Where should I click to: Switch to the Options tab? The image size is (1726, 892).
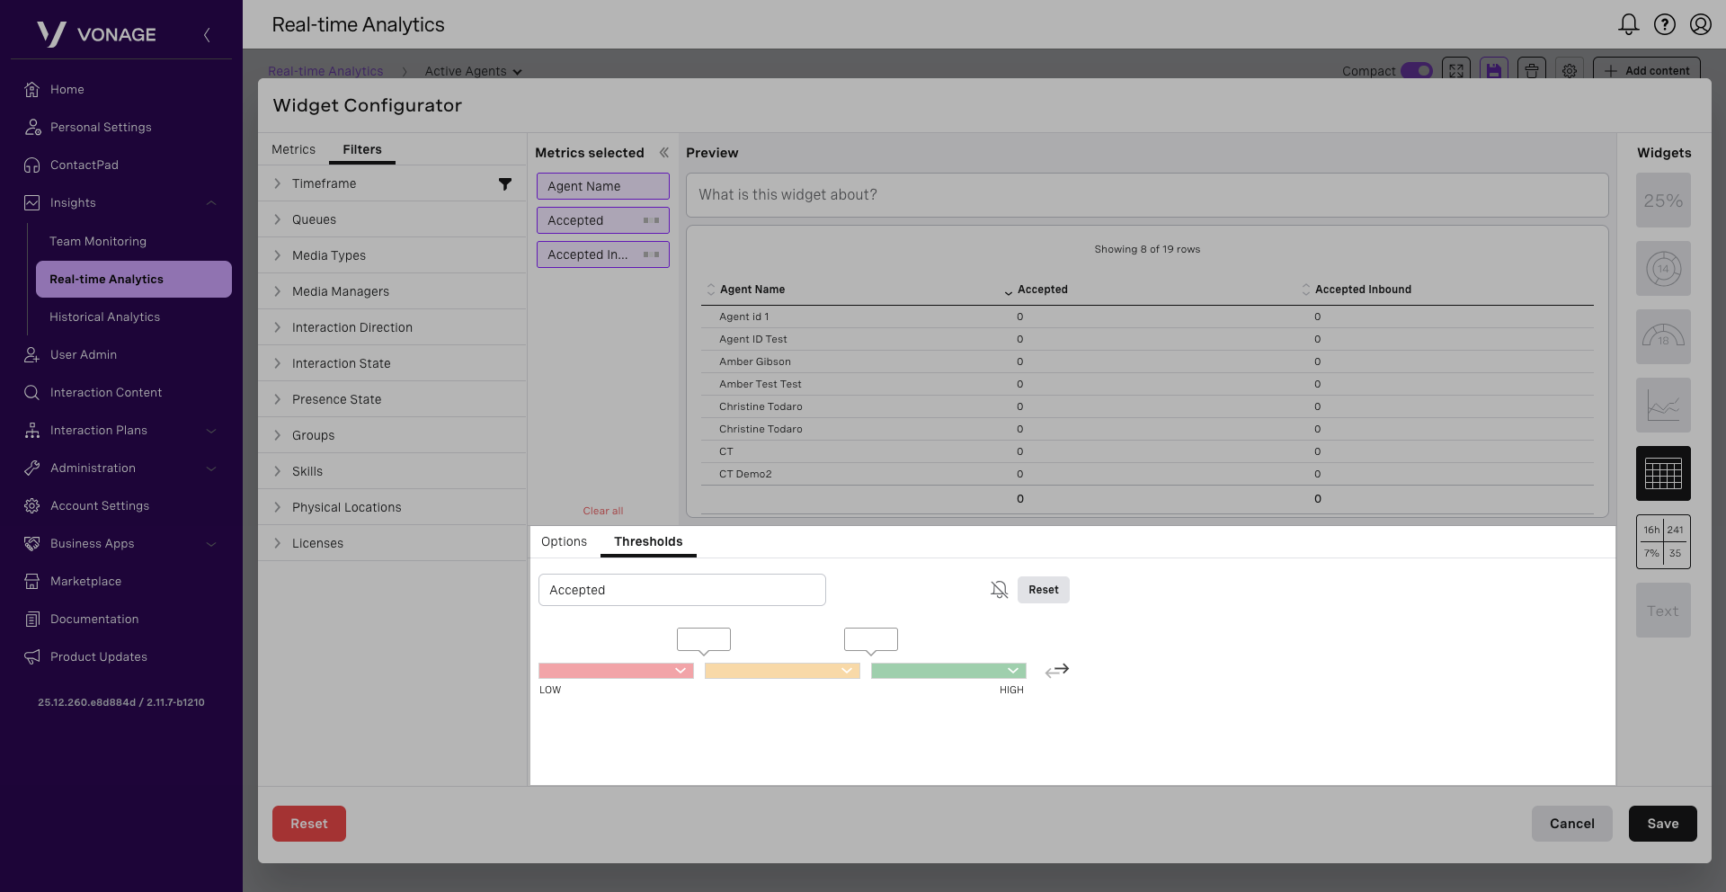click(x=564, y=541)
